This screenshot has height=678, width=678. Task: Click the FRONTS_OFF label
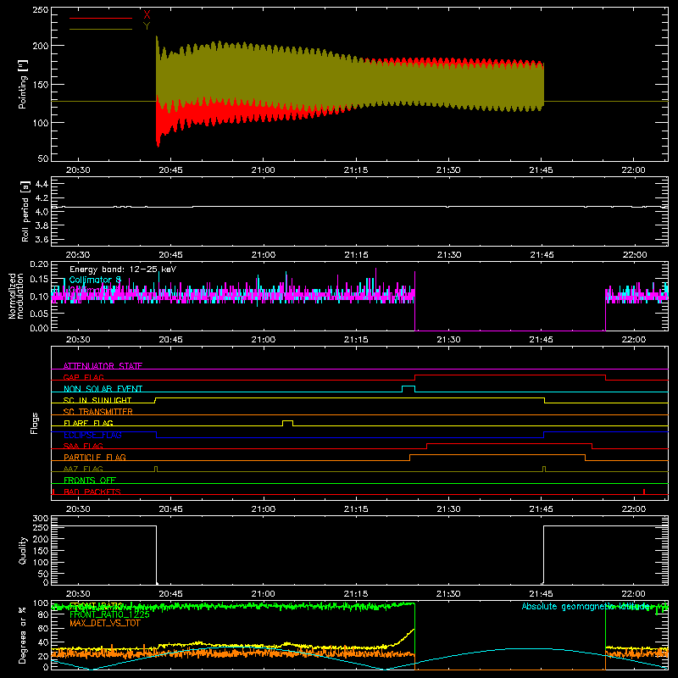click(90, 480)
